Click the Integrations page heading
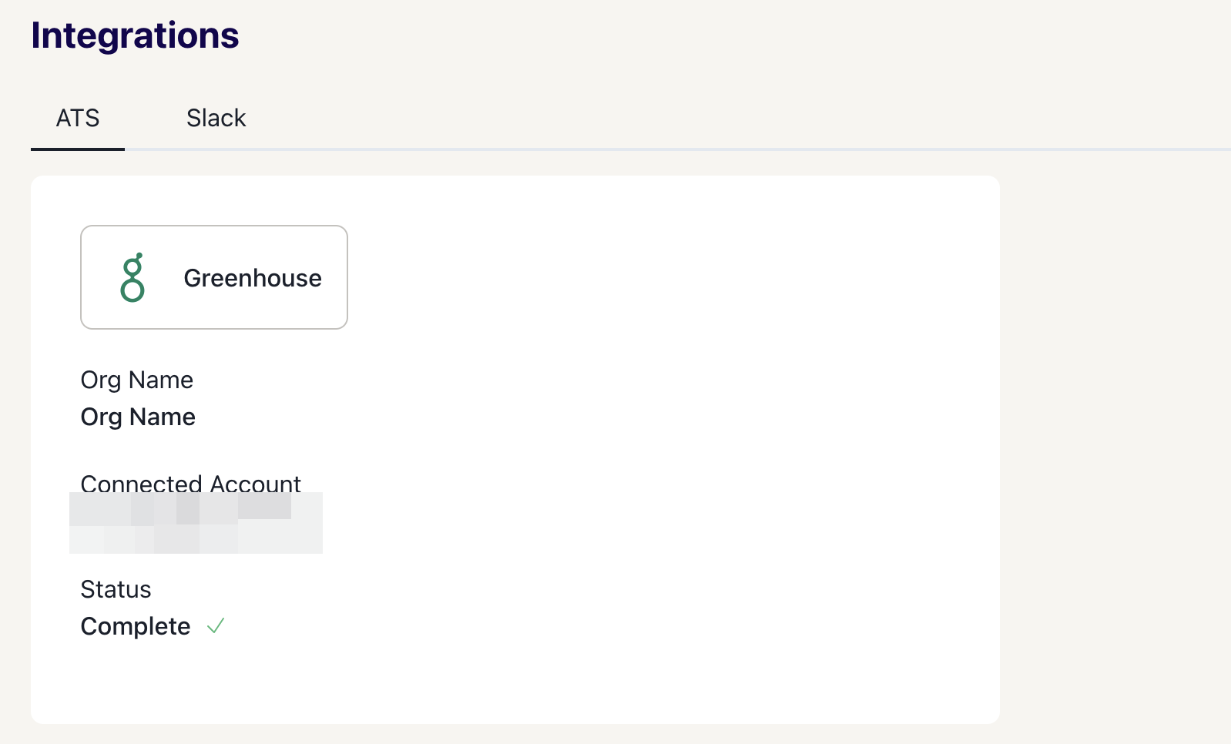The width and height of the screenshot is (1231, 744). pyautogui.click(x=135, y=35)
